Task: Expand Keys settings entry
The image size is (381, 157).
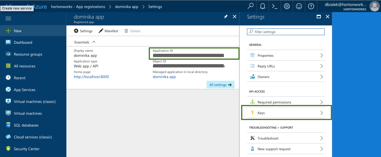Action: tap(286, 113)
